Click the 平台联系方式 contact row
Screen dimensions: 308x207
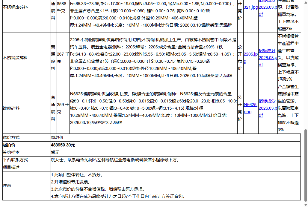coord(15,160)
